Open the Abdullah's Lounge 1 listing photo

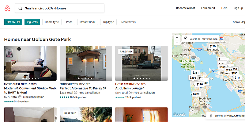click(x=141, y=63)
